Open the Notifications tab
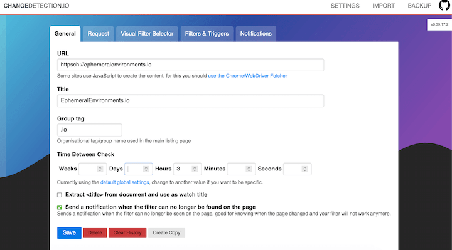 [x=256, y=34]
